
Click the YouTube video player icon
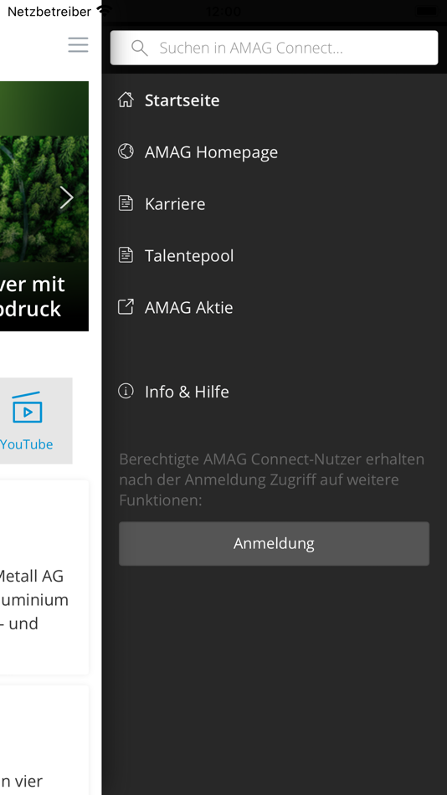(x=27, y=408)
